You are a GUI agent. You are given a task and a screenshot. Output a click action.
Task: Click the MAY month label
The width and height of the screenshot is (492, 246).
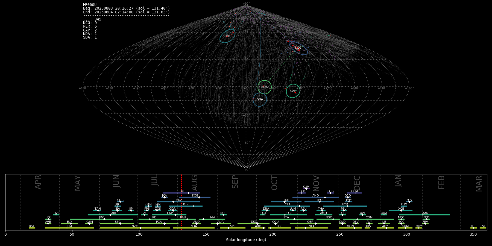[x=78, y=183]
